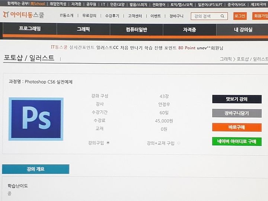
Task: Open 일본어/JPT/JLPT in the top bar
Action: (210, 4)
